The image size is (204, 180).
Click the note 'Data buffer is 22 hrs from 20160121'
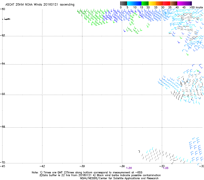67,175
